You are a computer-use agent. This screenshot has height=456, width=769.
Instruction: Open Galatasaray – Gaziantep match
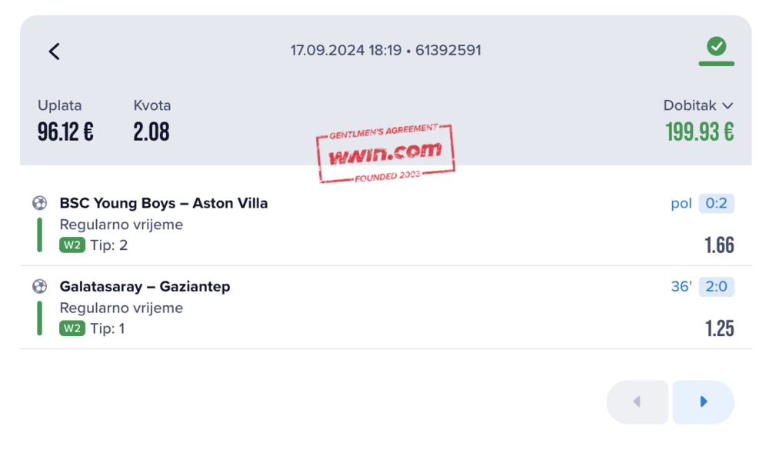(x=145, y=287)
